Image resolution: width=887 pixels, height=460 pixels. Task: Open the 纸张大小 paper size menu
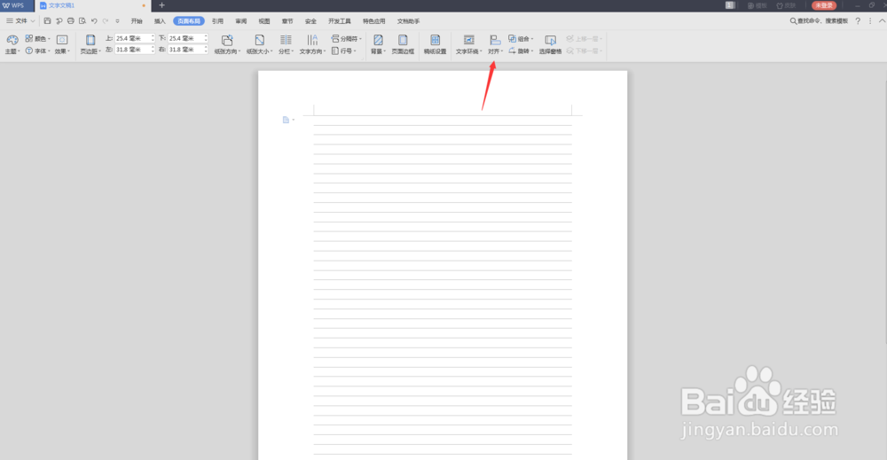[260, 44]
